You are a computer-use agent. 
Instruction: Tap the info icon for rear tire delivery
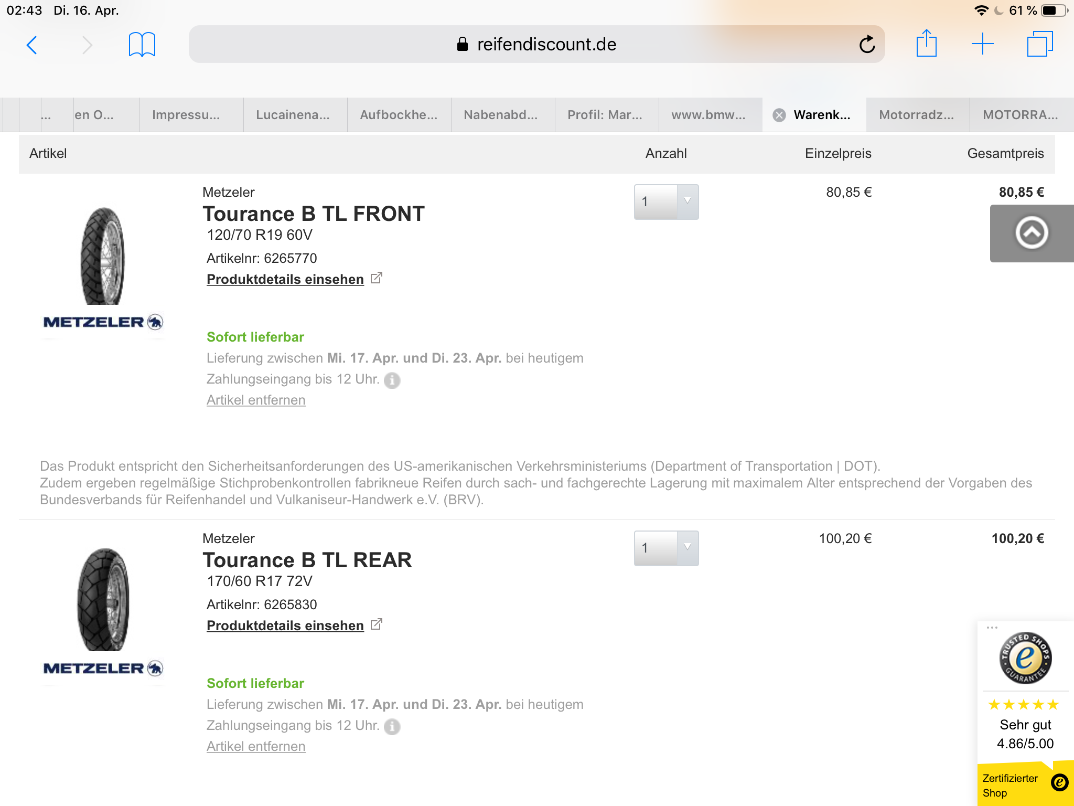click(392, 726)
